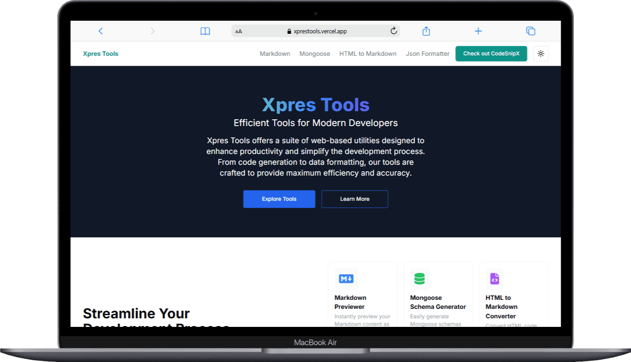Click 'Instantly preview your' card description
The image size is (631, 362).
pyautogui.click(x=362, y=317)
